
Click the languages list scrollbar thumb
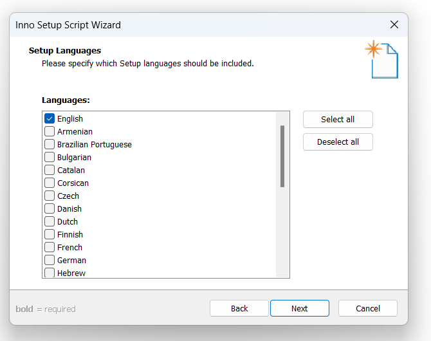tap(282, 156)
